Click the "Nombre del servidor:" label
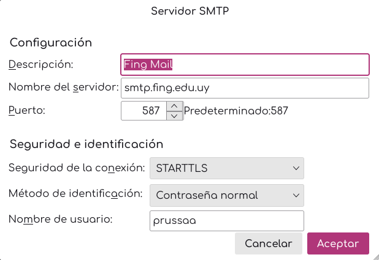Screen dimensions: 379x260 click(x=63, y=87)
